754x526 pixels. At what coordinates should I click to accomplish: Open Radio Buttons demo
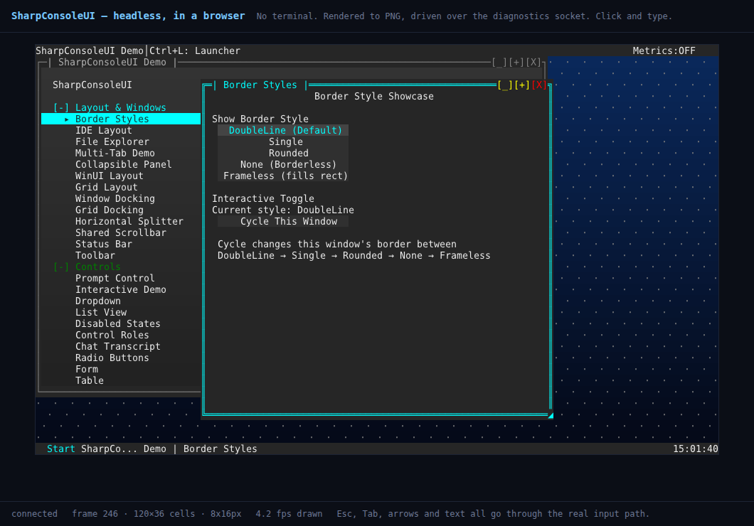pyautogui.click(x=112, y=358)
